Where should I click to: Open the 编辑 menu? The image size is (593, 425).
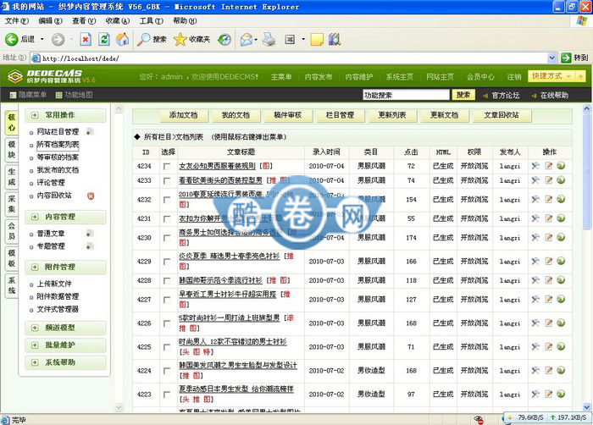click(x=50, y=21)
